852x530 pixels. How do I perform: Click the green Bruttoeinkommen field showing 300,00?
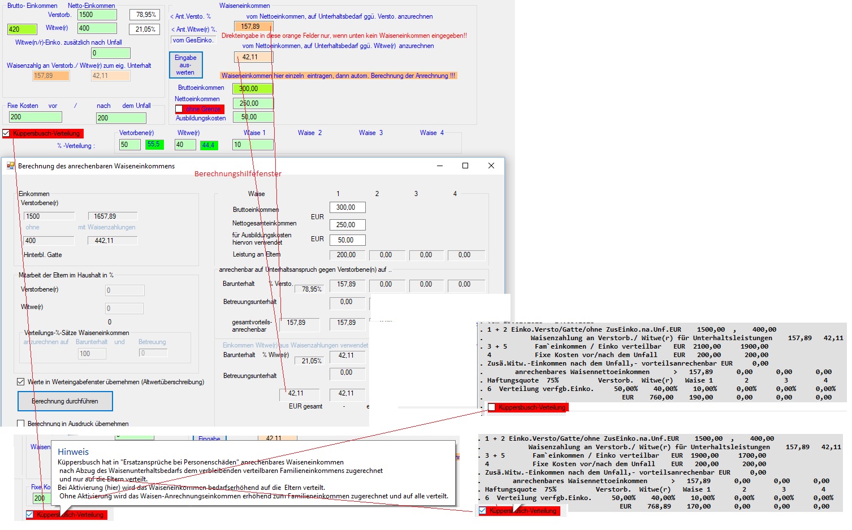click(253, 89)
